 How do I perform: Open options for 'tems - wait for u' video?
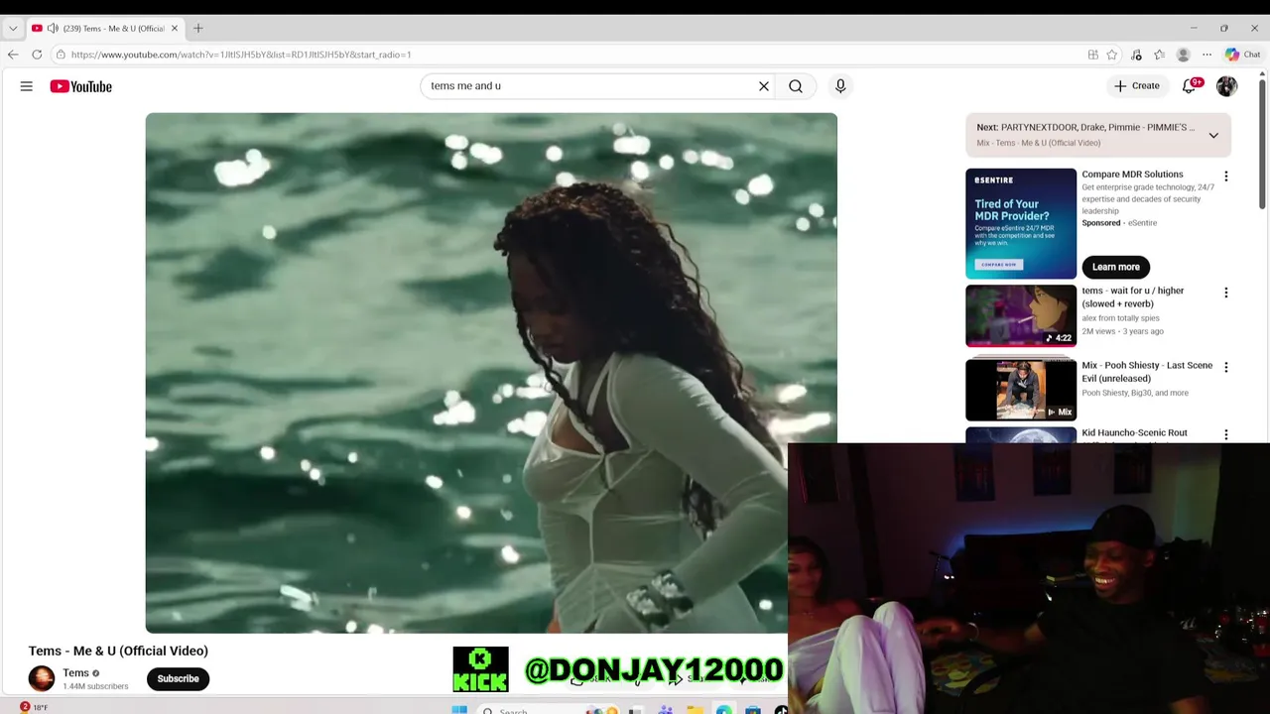coord(1226,293)
